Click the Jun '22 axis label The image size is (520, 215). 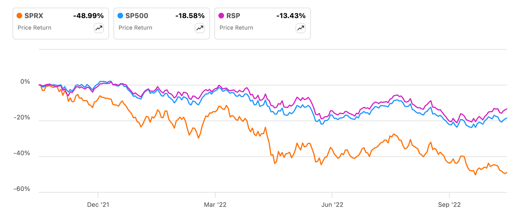(332, 205)
